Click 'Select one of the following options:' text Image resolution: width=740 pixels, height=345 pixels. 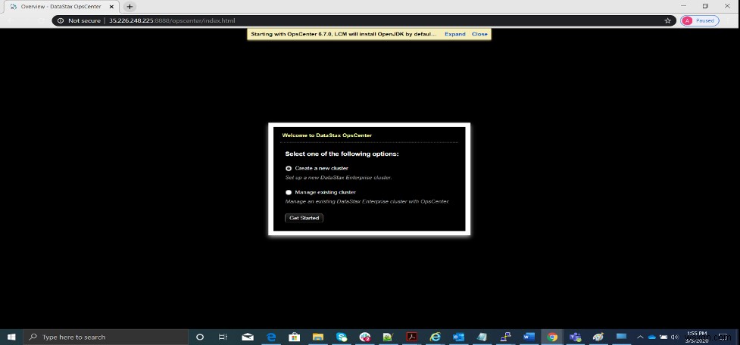point(342,154)
